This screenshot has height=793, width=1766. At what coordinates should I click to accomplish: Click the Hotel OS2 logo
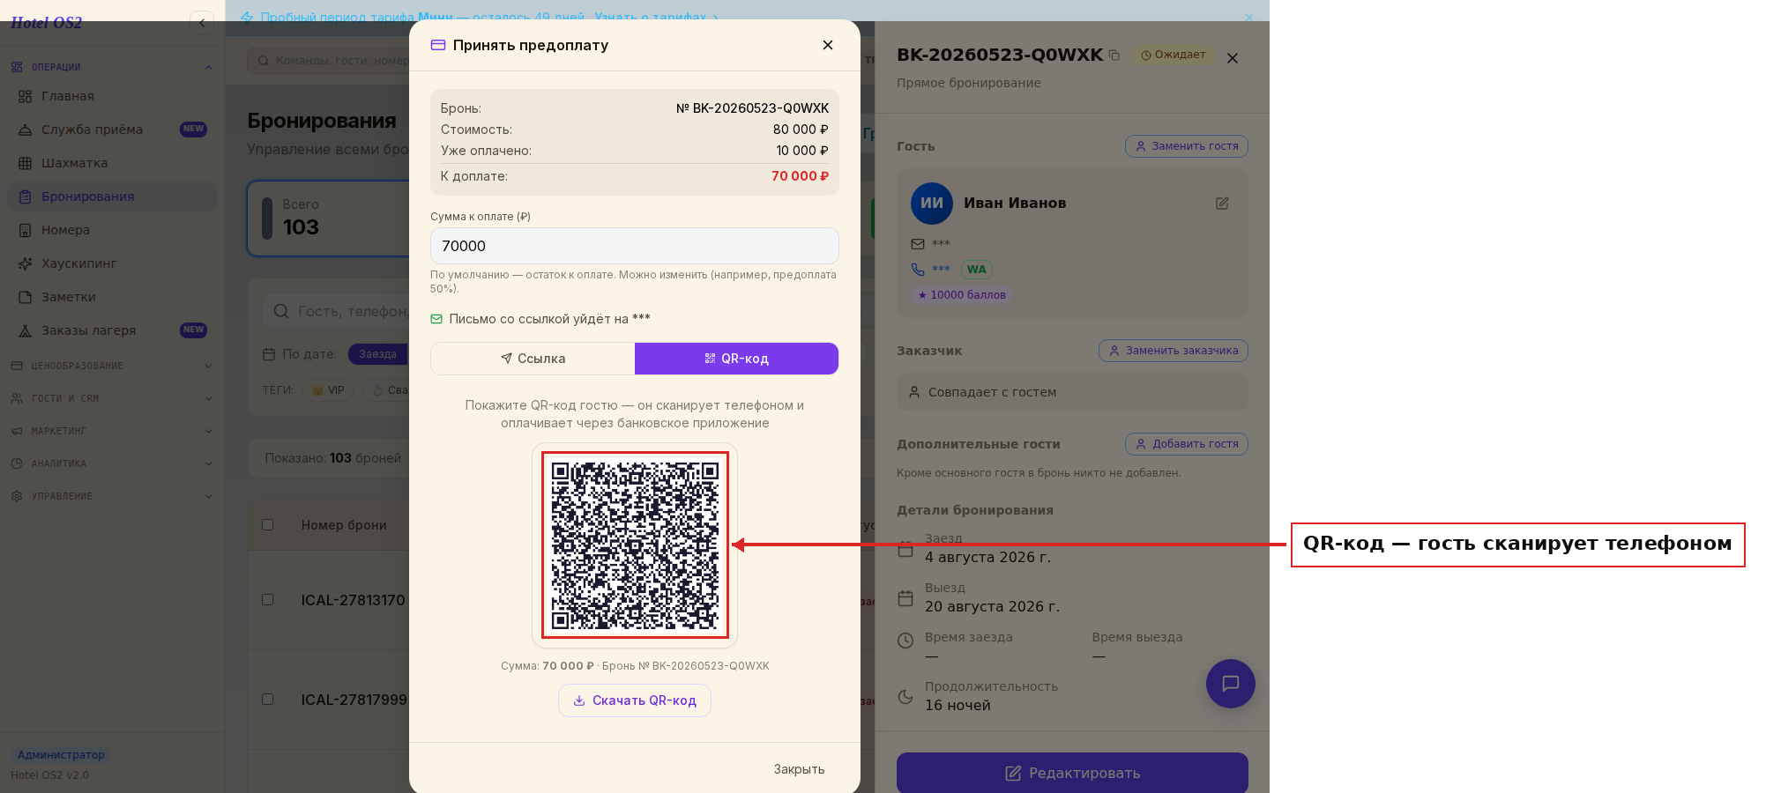tap(46, 23)
